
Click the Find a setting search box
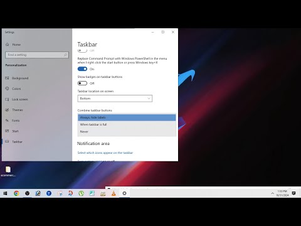pos(37,55)
